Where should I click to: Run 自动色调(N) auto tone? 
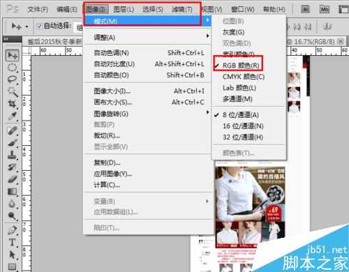(x=147, y=53)
